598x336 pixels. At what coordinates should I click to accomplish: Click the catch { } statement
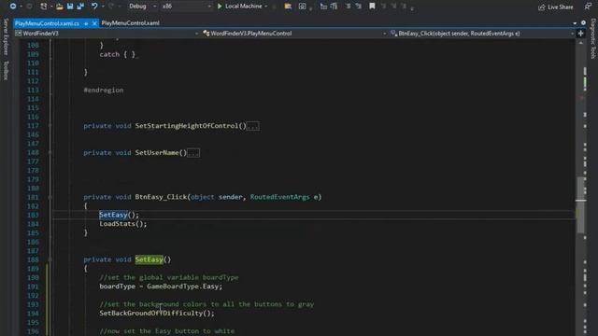pos(118,54)
